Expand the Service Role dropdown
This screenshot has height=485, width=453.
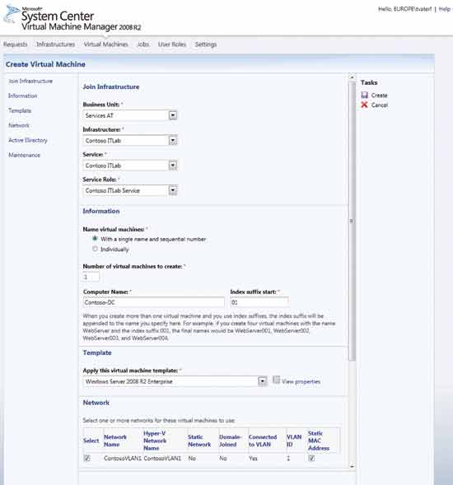173,190
